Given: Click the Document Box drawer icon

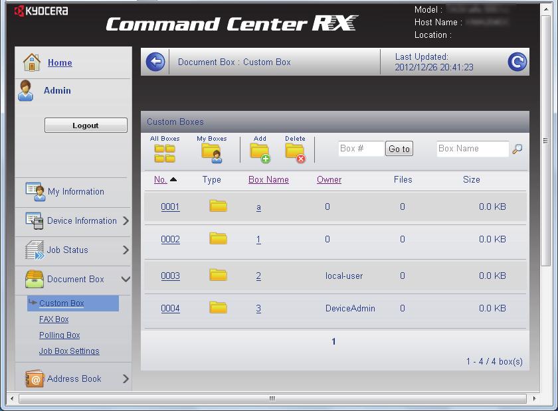Looking at the screenshot, I should [x=35, y=279].
